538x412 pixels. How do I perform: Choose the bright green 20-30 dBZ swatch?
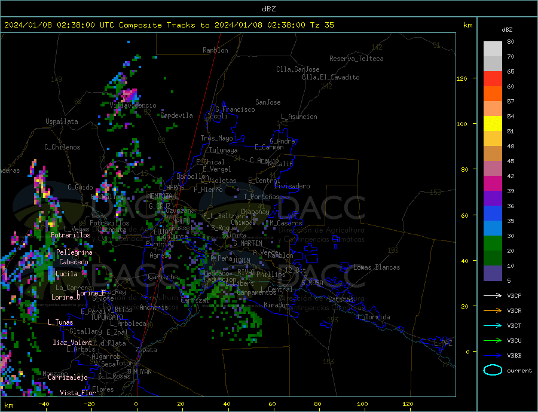[493, 243]
